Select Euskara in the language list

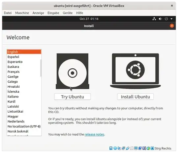[24, 67]
